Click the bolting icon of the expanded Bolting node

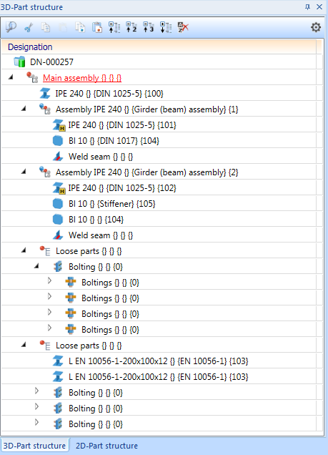(x=58, y=266)
